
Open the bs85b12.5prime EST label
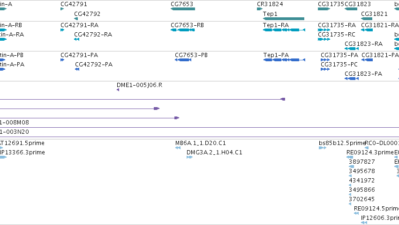pyautogui.click(x=342, y=143)
